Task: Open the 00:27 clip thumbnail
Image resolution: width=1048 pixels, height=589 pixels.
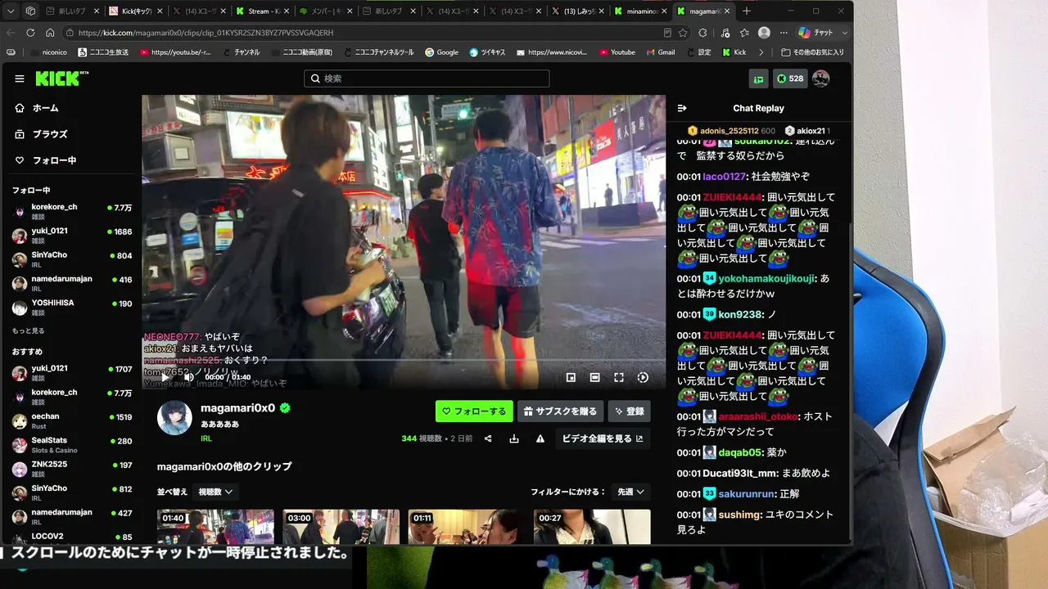Action: (592, 527)
